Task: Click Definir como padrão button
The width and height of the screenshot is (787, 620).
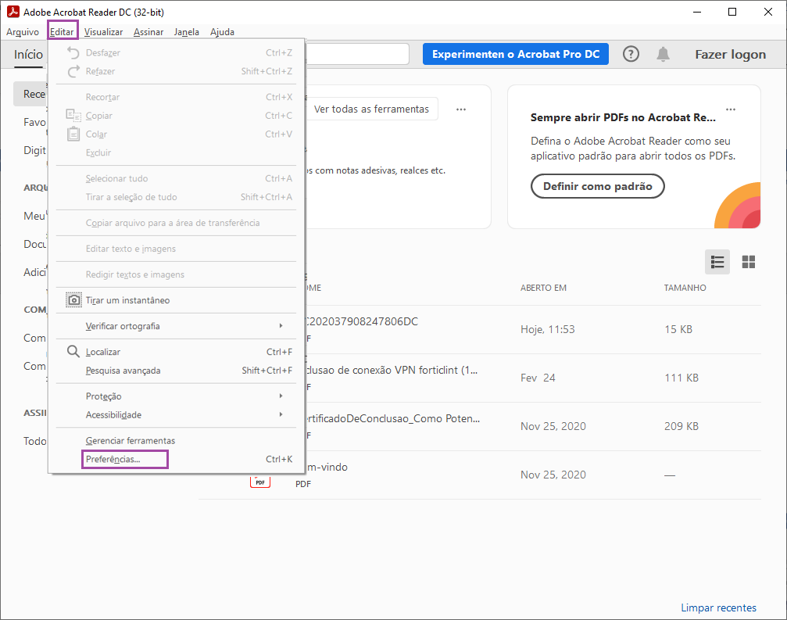Action: tap(597, 186)
